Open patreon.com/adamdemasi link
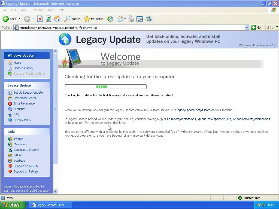Viewport: 279px width, 209px height. tap(253, 119)
